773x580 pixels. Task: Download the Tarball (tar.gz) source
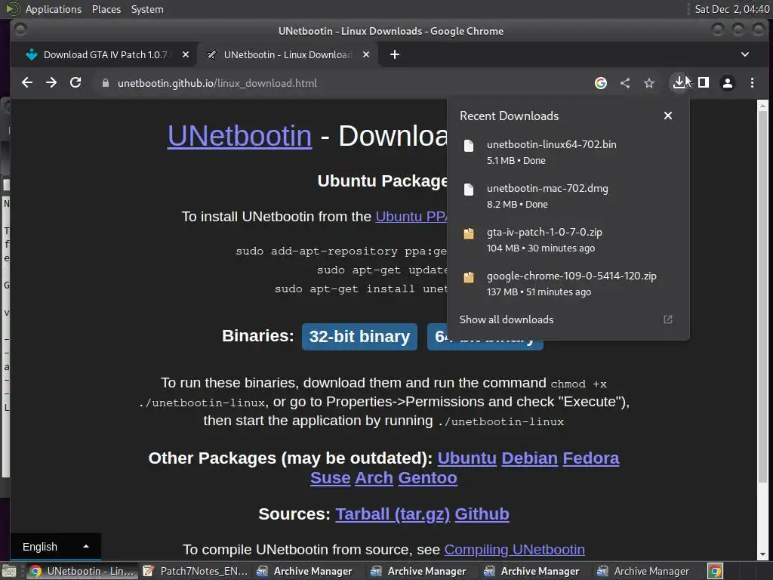click(393, 514)
